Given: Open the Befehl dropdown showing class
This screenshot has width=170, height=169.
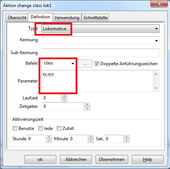Looking at the screenshot, I should [x=58, y=63].
